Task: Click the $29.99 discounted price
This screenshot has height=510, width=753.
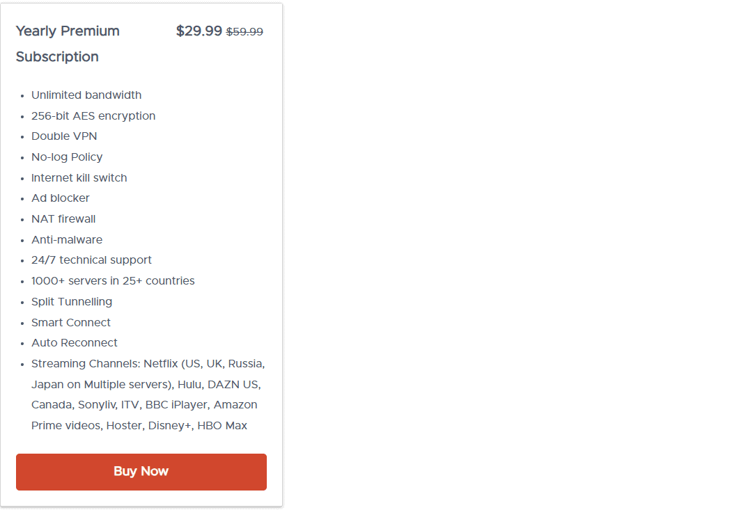Action: click(x=199, y=31)
